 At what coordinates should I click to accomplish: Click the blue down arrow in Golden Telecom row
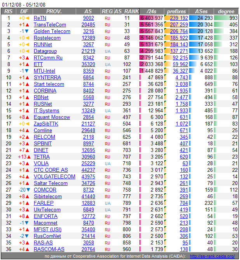(x=26, y=31)
